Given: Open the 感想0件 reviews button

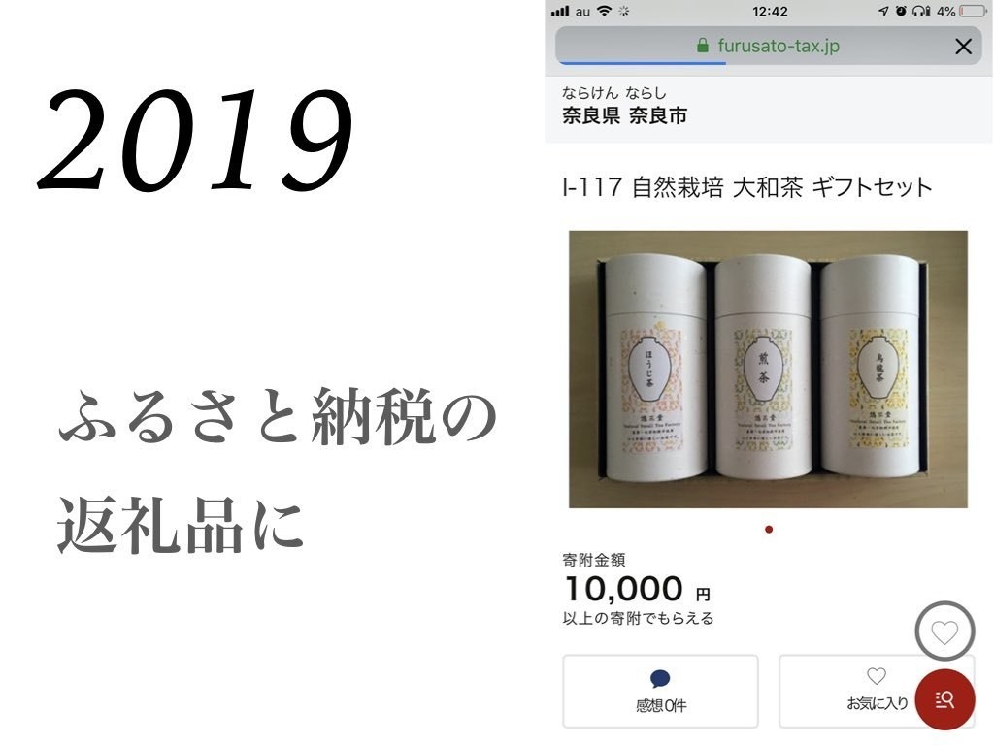Looking at the screenshot, I should click(660, 691).
